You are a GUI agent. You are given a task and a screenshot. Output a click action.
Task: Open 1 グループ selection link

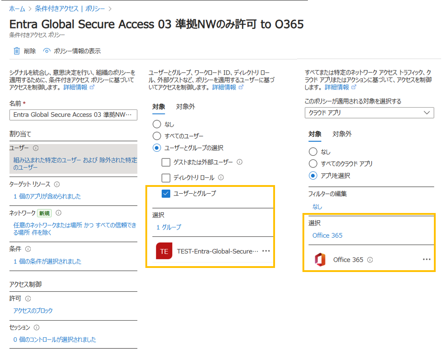click(169, 227)
